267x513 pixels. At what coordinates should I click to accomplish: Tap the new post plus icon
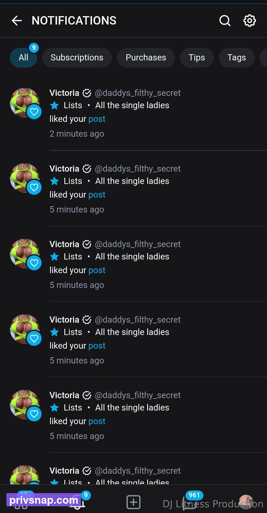click(133, 502)
